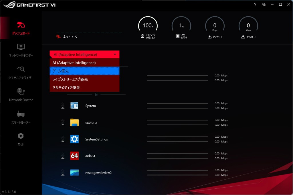Click the CPU chip icon
The height and width of the screenshot is (195, 293).
pos(177,36)
